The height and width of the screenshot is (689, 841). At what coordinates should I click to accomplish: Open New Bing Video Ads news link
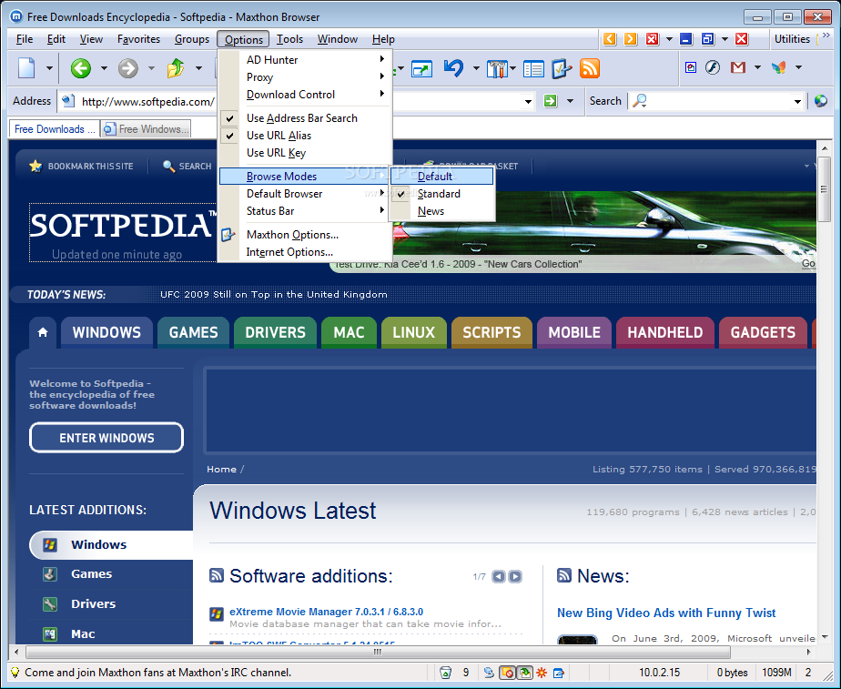tap(666, 613)
